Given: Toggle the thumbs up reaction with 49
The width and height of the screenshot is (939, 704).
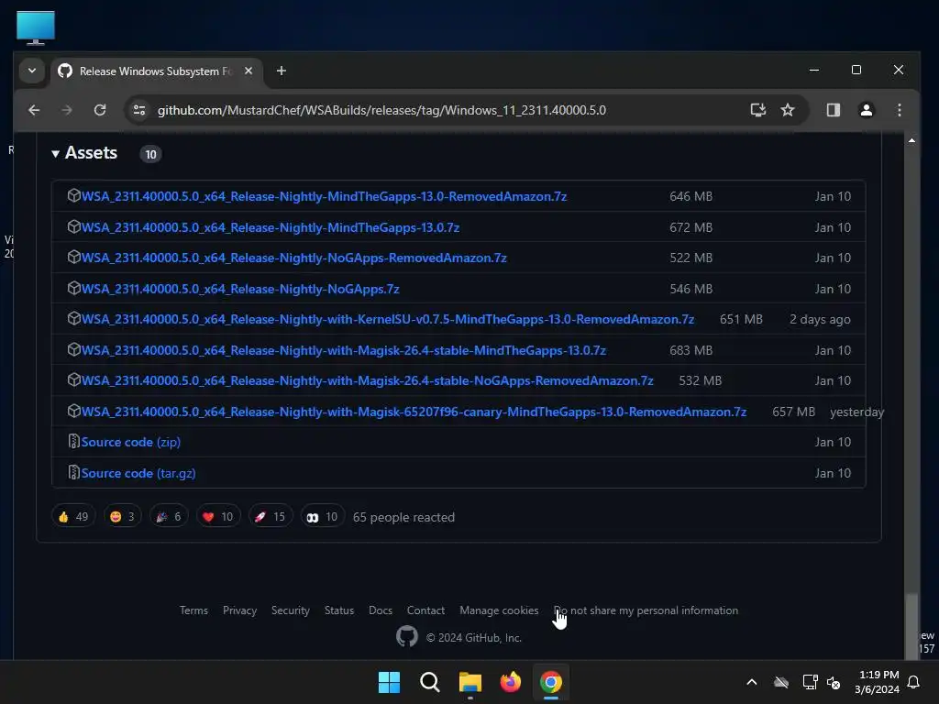Looking at the screenshot, I should pos(73,517).
